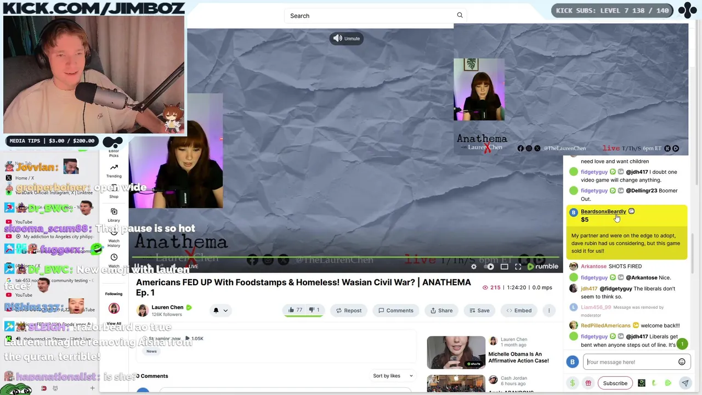Click the Rumble logo in player controls
702x395 pixels.
pos(542,267)
